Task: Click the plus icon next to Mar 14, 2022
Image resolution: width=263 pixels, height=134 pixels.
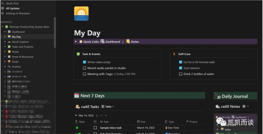Action: click(x=106, y=115)
